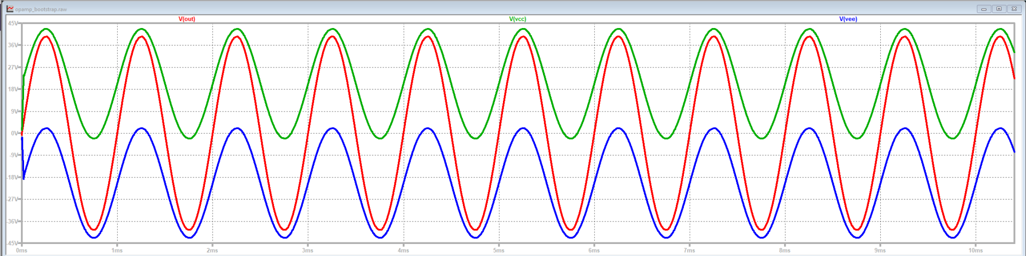Click the 36V vertical axis label

13,45
